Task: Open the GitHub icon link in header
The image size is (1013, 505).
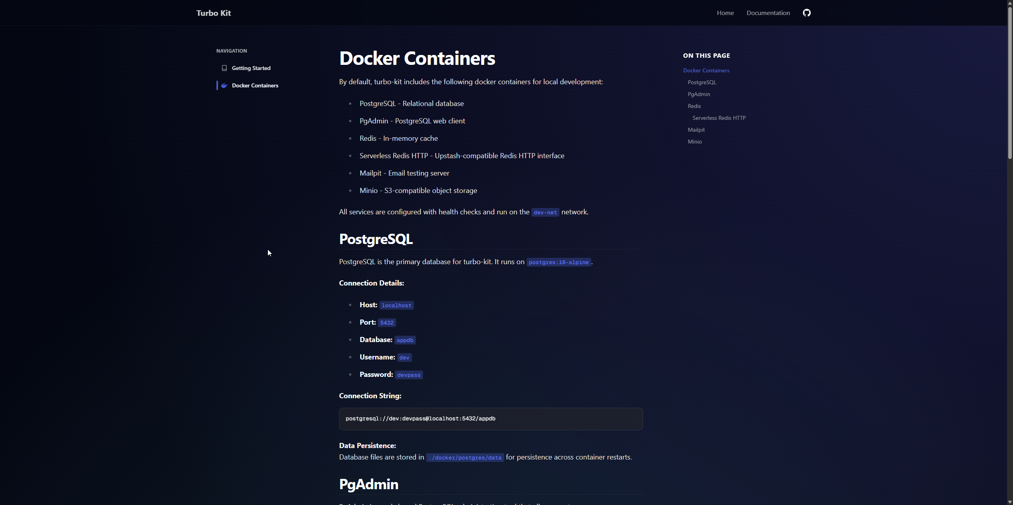Action: pos(806,13)
